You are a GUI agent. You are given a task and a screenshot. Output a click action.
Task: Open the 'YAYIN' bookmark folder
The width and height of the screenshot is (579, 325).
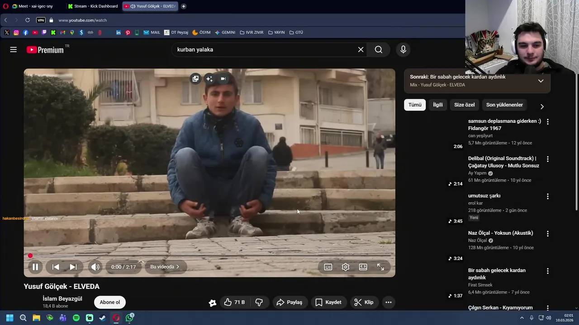pos(276,32)
